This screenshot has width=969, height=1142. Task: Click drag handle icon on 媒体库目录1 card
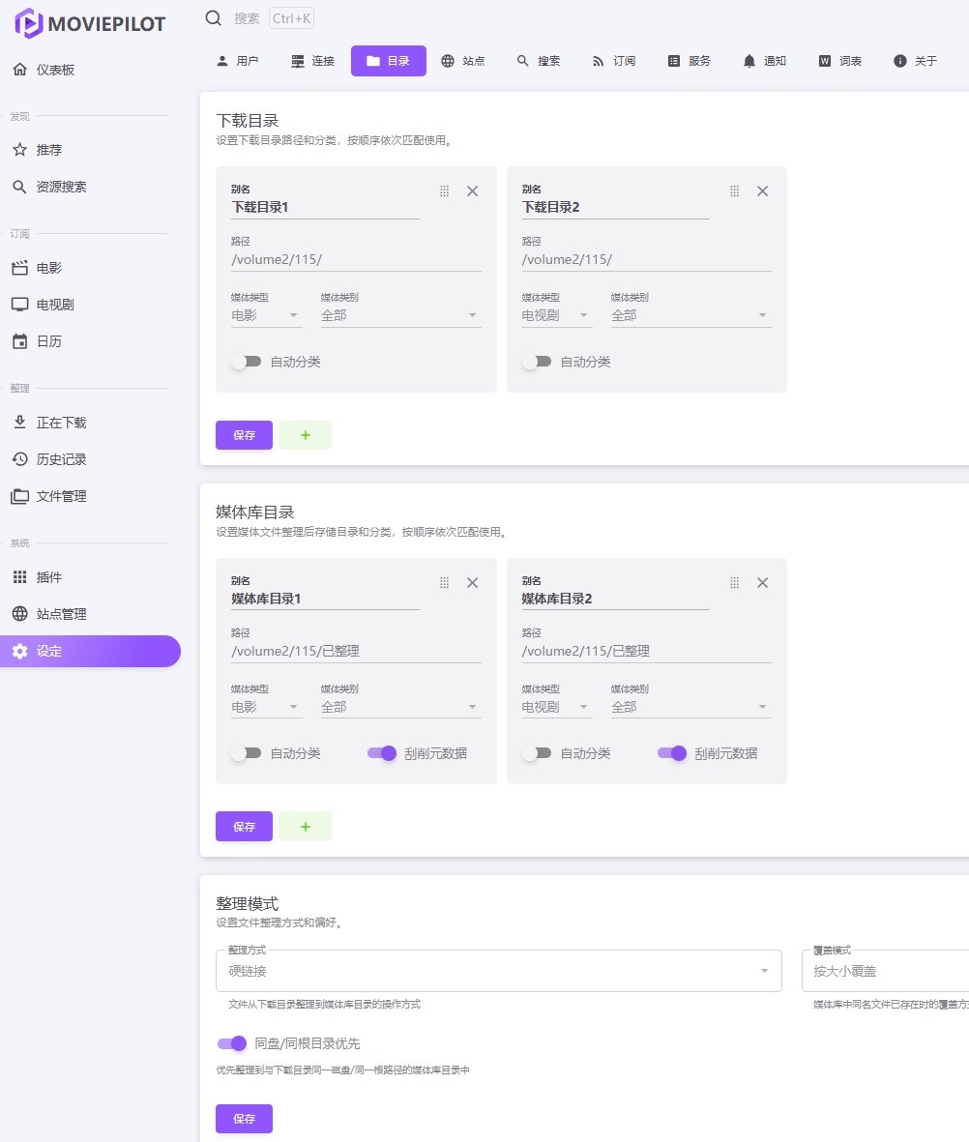point(445,583)
